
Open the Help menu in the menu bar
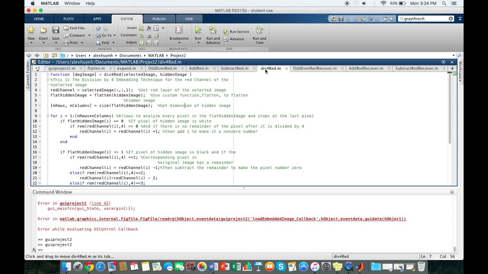[90, 3]
